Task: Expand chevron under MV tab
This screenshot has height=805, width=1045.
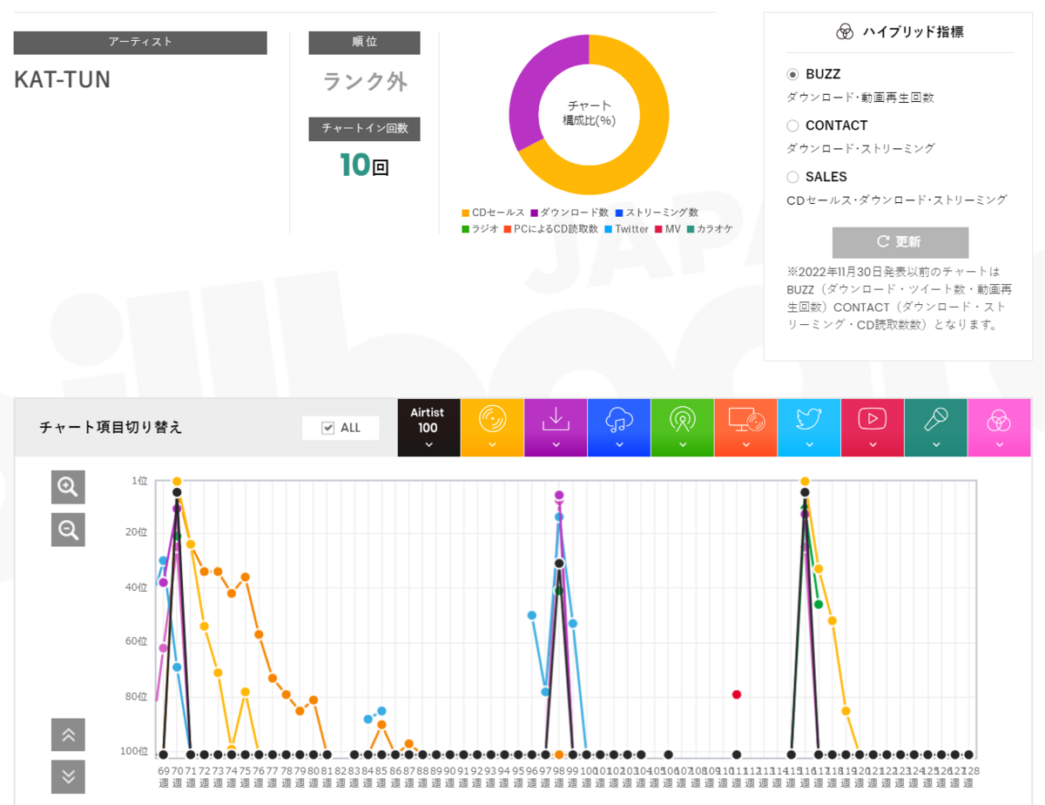Action: click(873, 444)
